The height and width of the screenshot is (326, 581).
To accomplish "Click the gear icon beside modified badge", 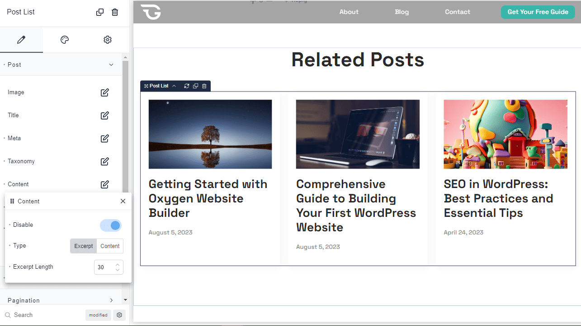I will [119, 315].
